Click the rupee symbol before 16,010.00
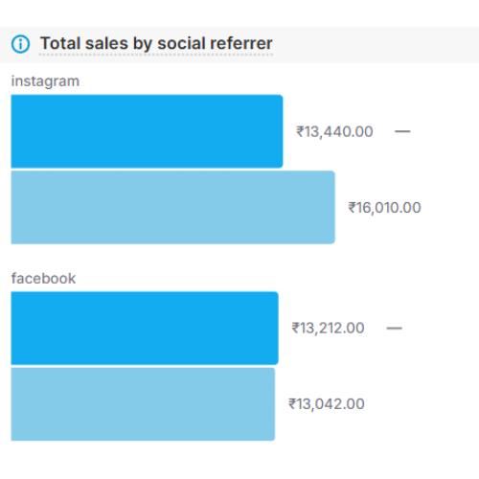Screen dimensions: 479x479 pyautogui.click(x=352, y=207)
